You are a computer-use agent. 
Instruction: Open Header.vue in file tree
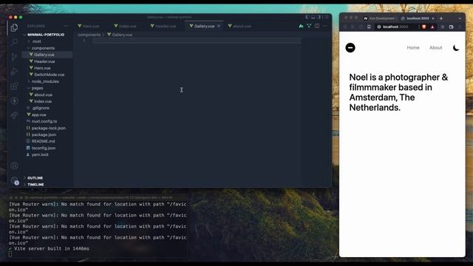coord(44,61)
